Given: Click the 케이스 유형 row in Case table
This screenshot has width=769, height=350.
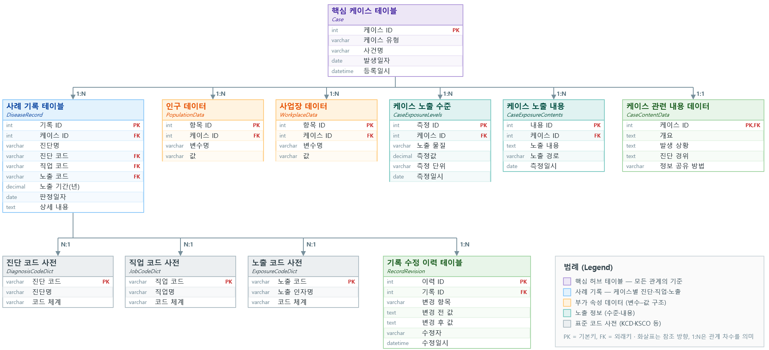Looking at the screenshot, I should (x=395, y=40).
